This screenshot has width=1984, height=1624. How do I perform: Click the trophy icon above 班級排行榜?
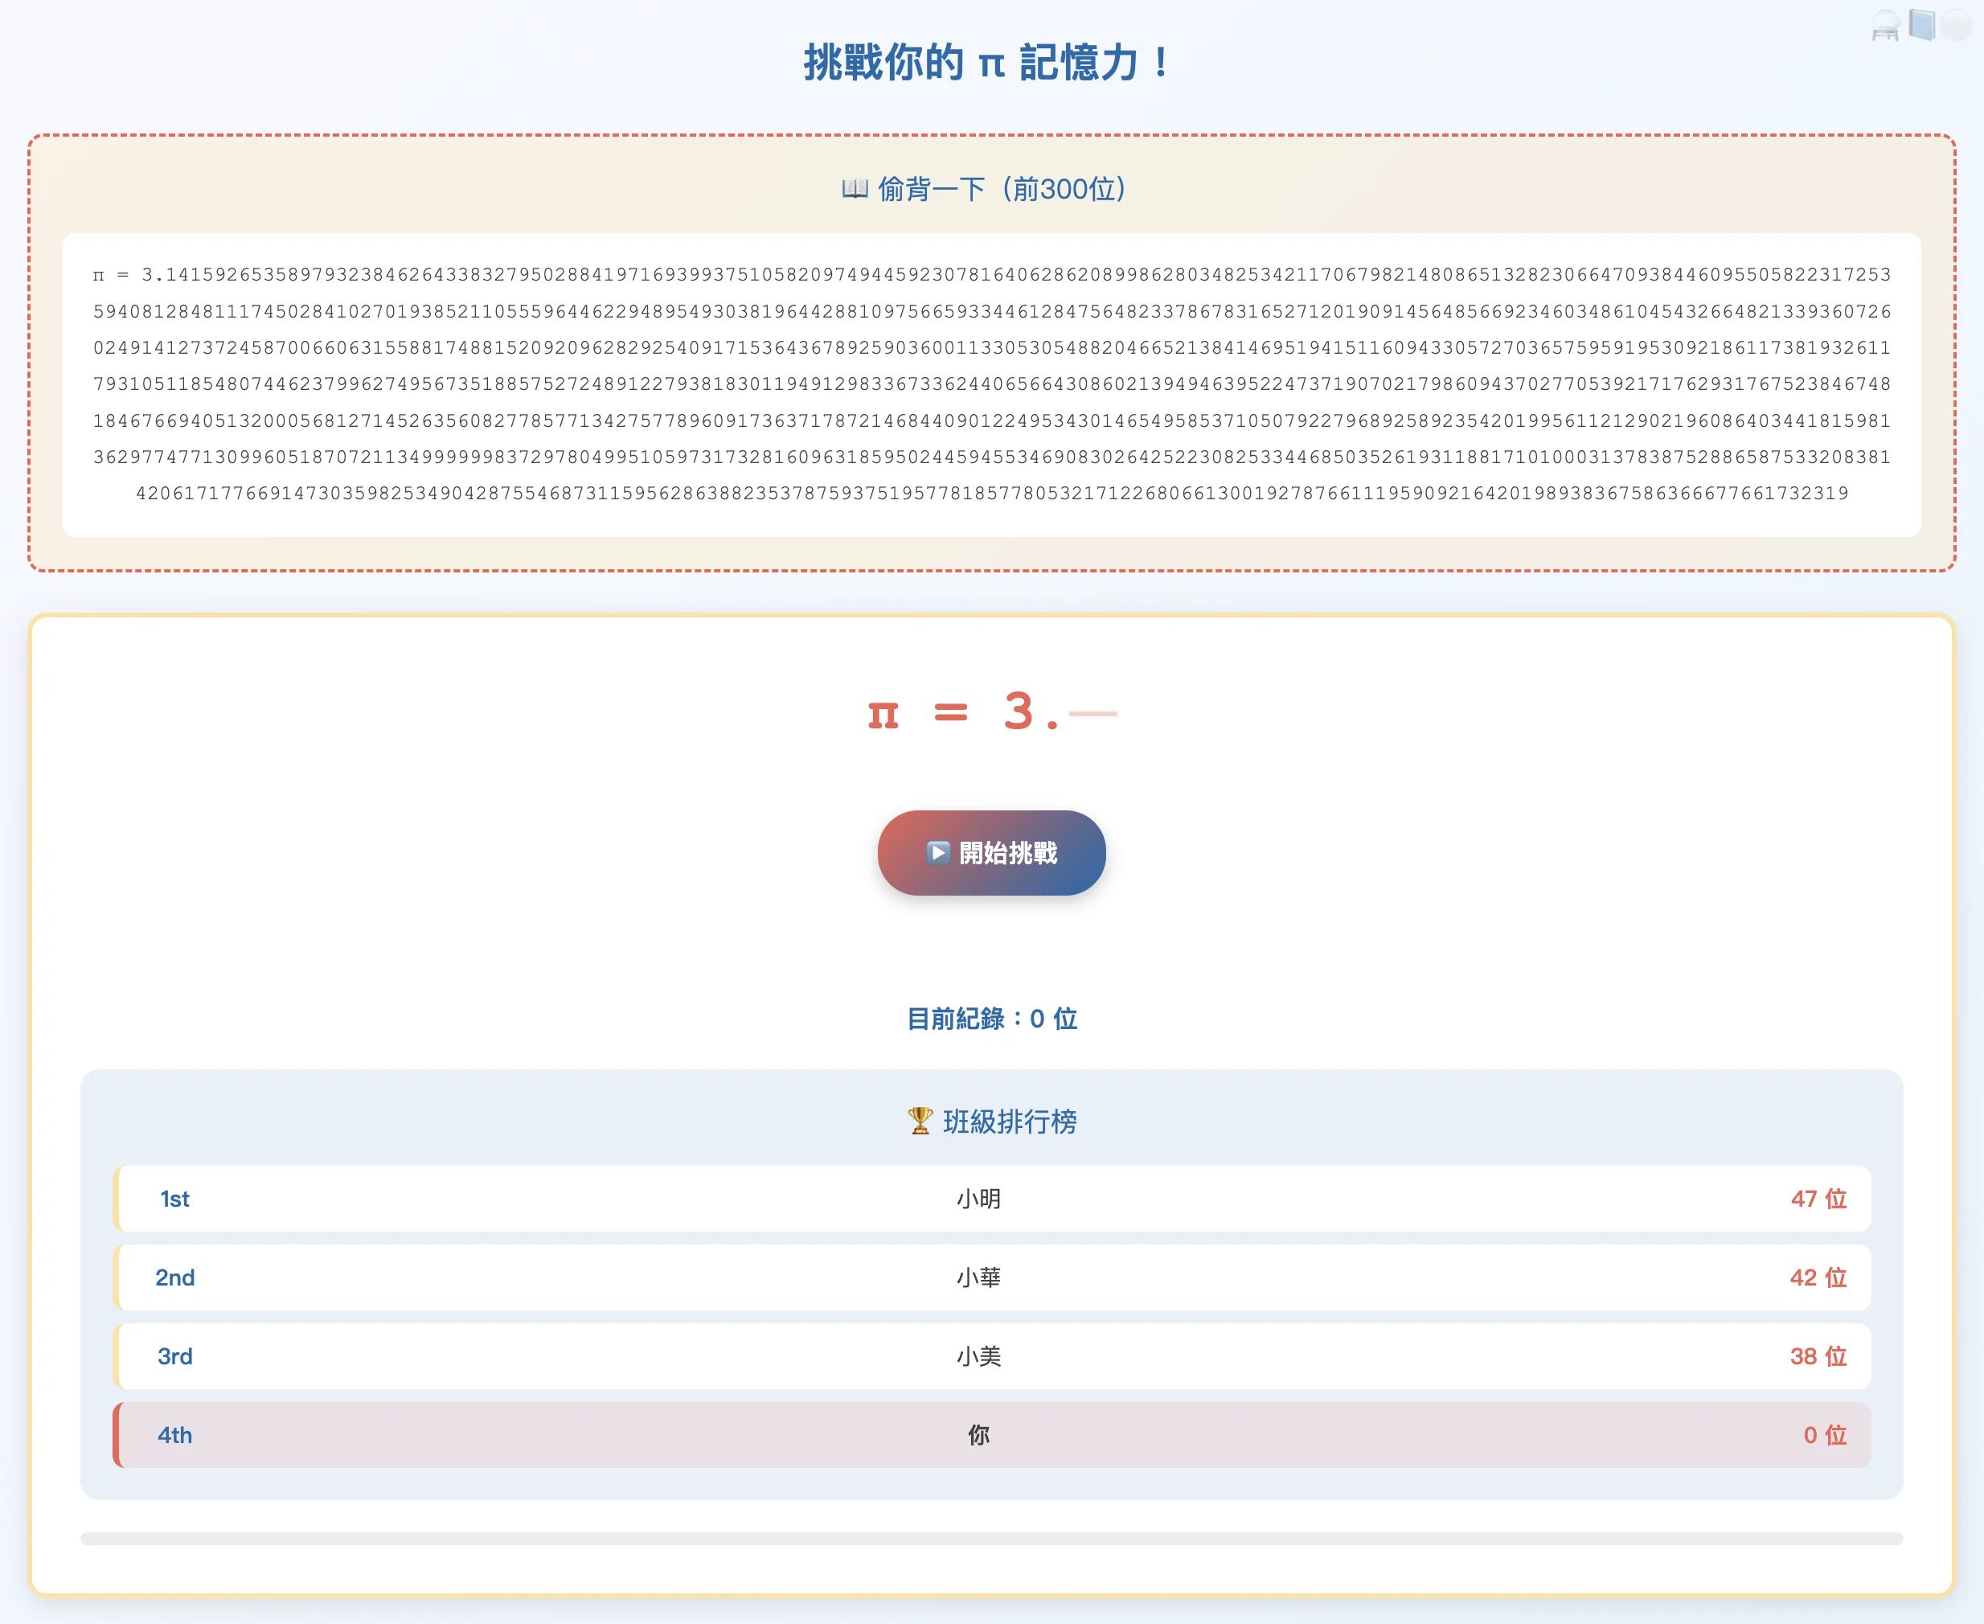point(919,1122)
